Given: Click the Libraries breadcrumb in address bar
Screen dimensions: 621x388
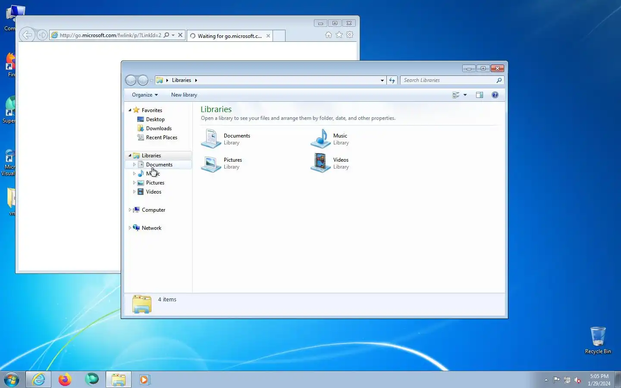Looking at the screenshot, I should point(182,80).
